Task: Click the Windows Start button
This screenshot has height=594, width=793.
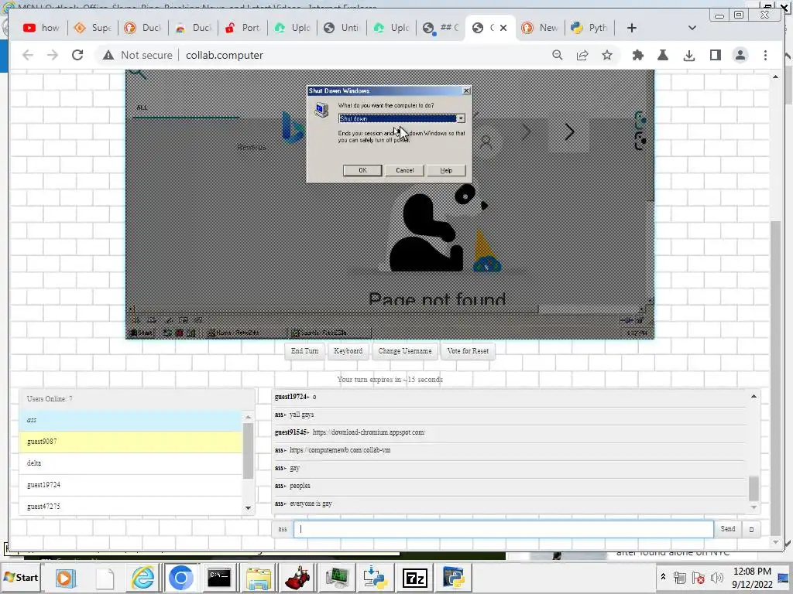Action: coord(21,577)
